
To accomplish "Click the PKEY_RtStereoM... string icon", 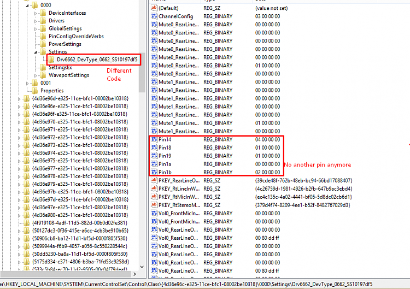I will [154, 205].
